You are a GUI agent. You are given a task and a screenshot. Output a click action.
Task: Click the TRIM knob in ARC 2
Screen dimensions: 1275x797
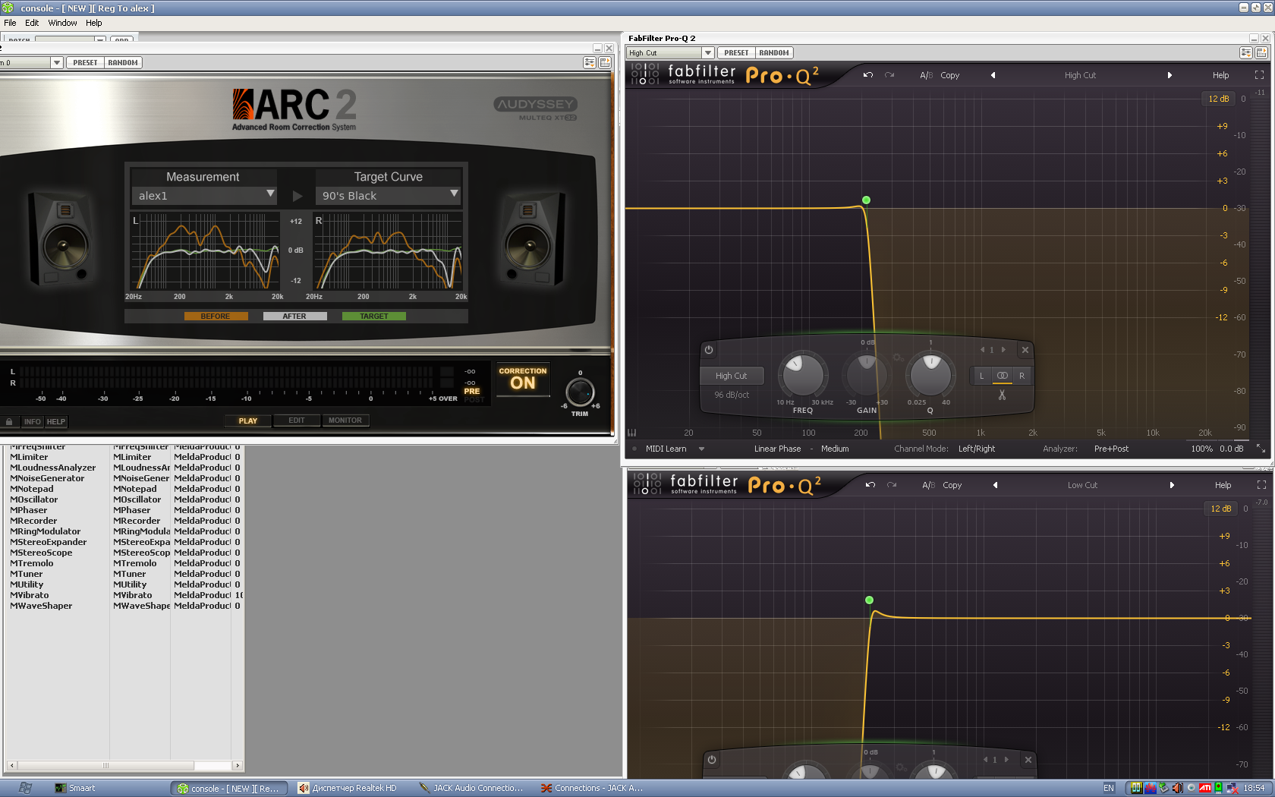point(580,392)
